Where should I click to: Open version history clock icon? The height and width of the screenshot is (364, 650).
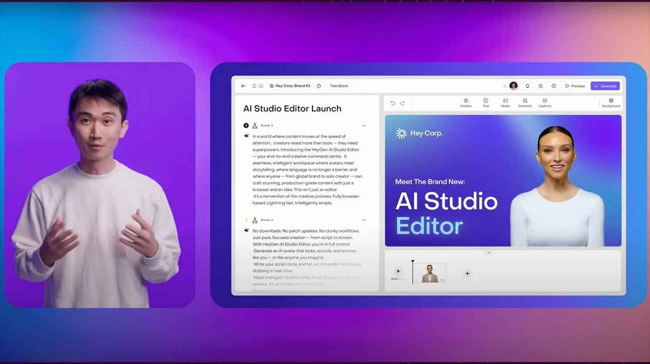[x=554, y=86]
